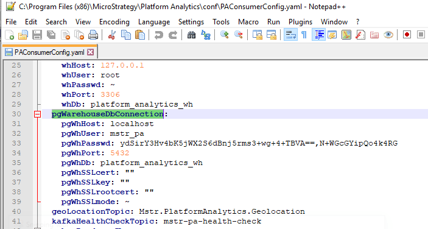Copy selection with the Copy icon
Image resolution: width=428 pixels, height=229 pixels.
coord(126,35)
